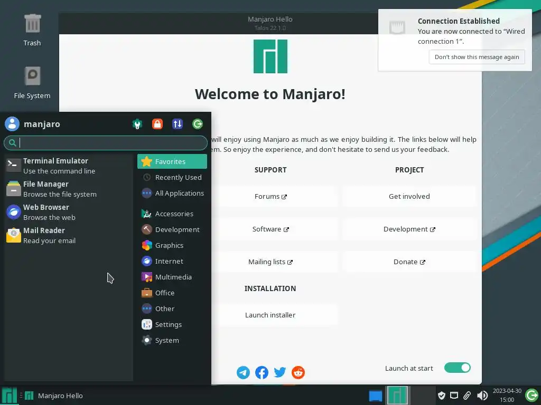
Task: Launch Web Browser from favorites
Action: 68,212
